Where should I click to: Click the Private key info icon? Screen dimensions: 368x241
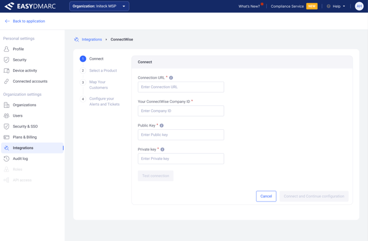click(x=163, y=150)
